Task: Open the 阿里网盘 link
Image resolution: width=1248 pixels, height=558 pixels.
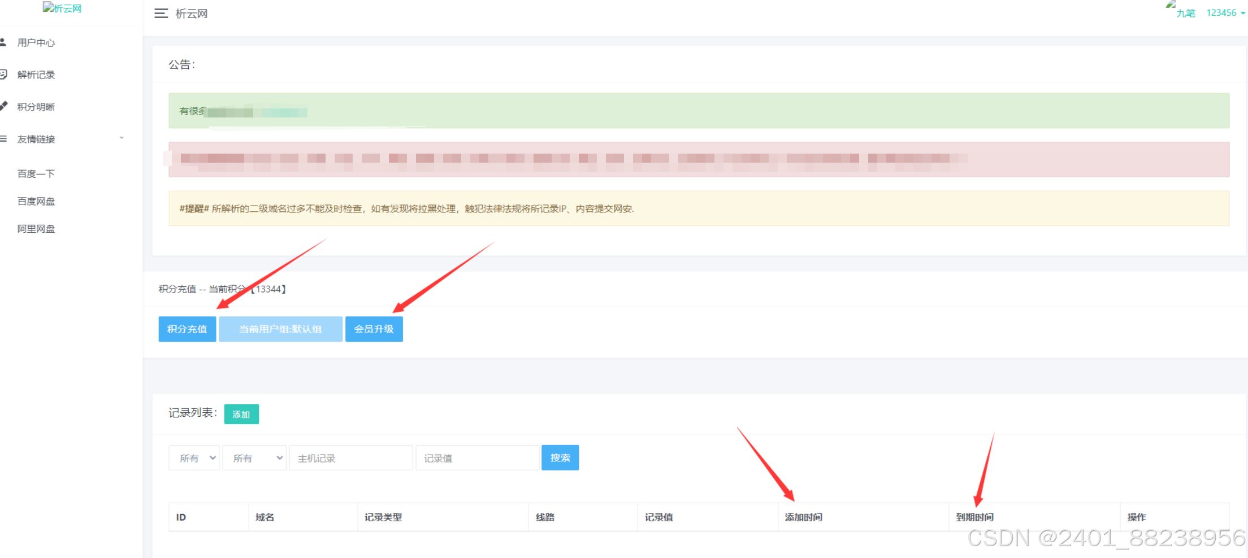Action: coord(35,228)
